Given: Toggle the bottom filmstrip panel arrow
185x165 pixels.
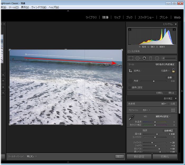Looking at the screenshot, I should pyautogui.click(x=68, y=162).
